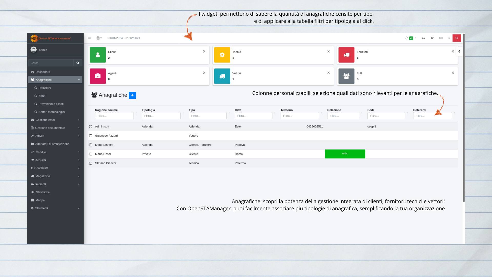Open Anagrafiche section from sidebar
The width and height of the screenshot is (492, 277).
point(55,80)
